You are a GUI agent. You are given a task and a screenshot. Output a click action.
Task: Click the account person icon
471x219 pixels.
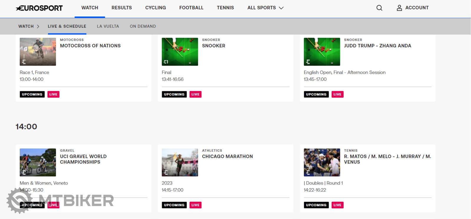[399, 8]
